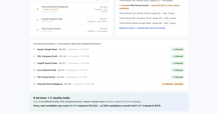Click the 'Allowed · elevated' warning badge
218x114 pixels.
pos(173,84)
